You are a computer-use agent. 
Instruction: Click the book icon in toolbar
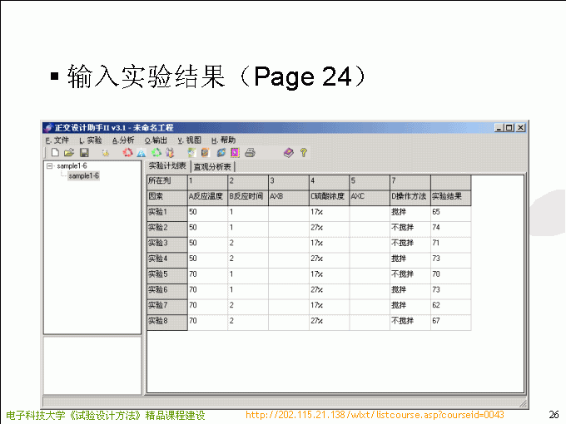[288, 153]
